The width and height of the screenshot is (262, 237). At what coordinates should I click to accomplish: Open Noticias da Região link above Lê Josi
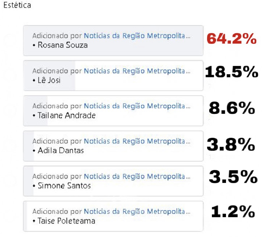click(x=137, y=71)
